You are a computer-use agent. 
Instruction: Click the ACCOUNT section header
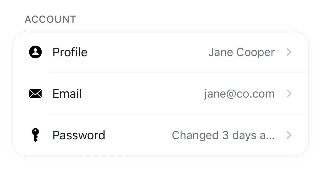pos(50,19)
